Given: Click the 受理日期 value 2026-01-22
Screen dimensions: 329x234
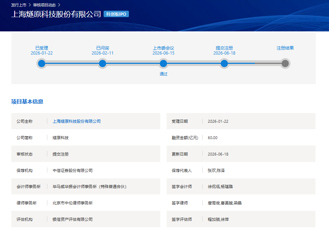Looking at the screenshot, I should [218, 121].
